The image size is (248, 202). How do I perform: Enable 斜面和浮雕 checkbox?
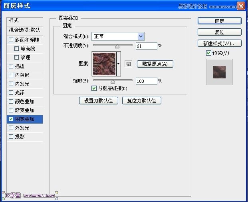(x=11, y=40)
